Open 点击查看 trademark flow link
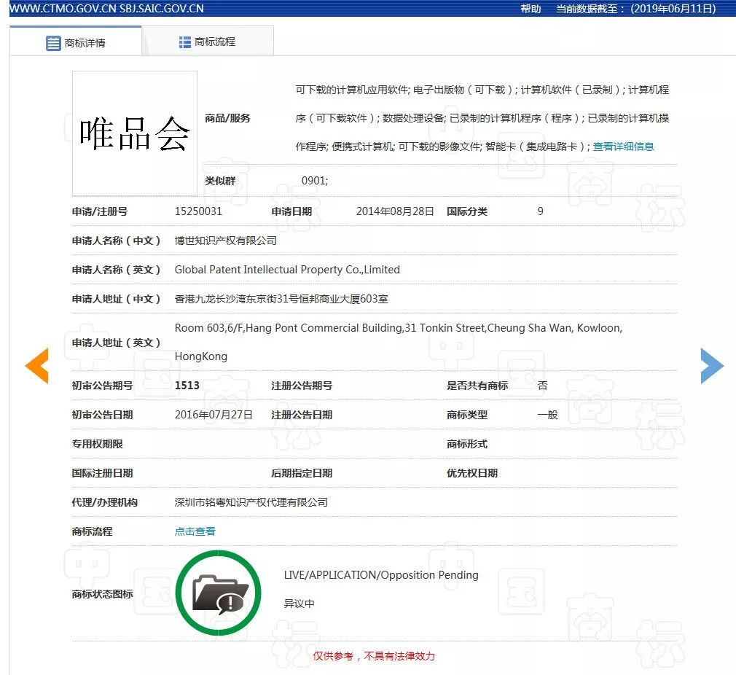 click(195, 531)
